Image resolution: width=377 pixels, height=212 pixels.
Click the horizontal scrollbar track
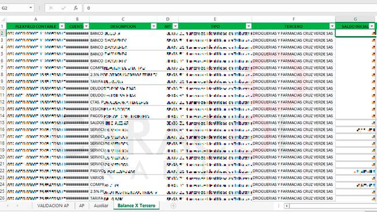coord(333,206)
